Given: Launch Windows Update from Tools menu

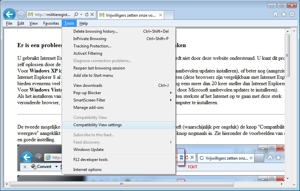Looking at the screenshot, I should coord(119,150).
